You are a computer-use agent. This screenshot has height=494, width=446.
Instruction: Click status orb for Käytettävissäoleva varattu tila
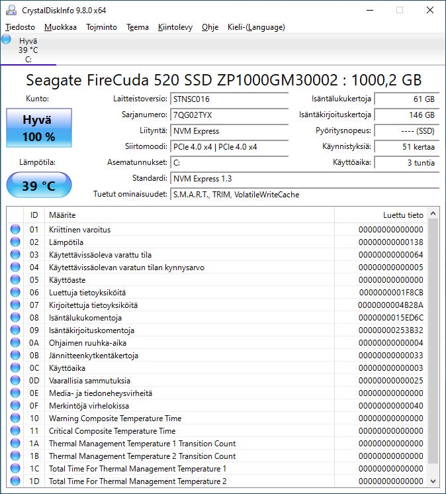click(x=15, y=254)
